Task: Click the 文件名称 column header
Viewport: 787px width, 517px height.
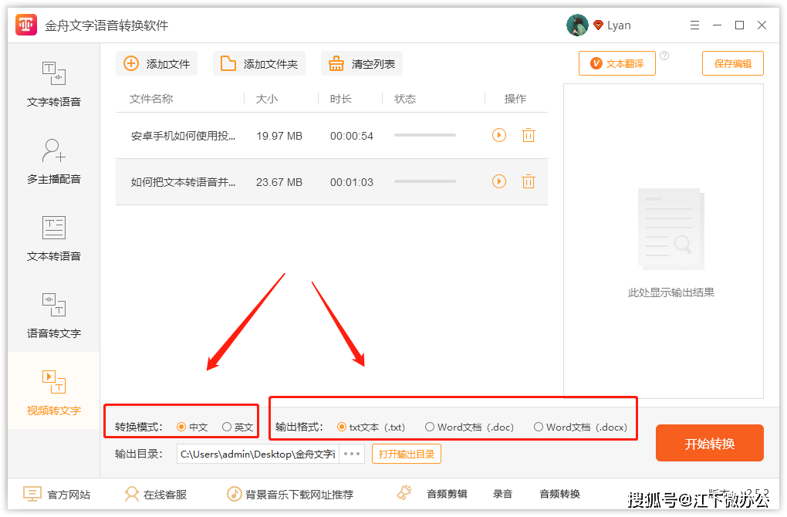Action: click(x=151, y=99)
